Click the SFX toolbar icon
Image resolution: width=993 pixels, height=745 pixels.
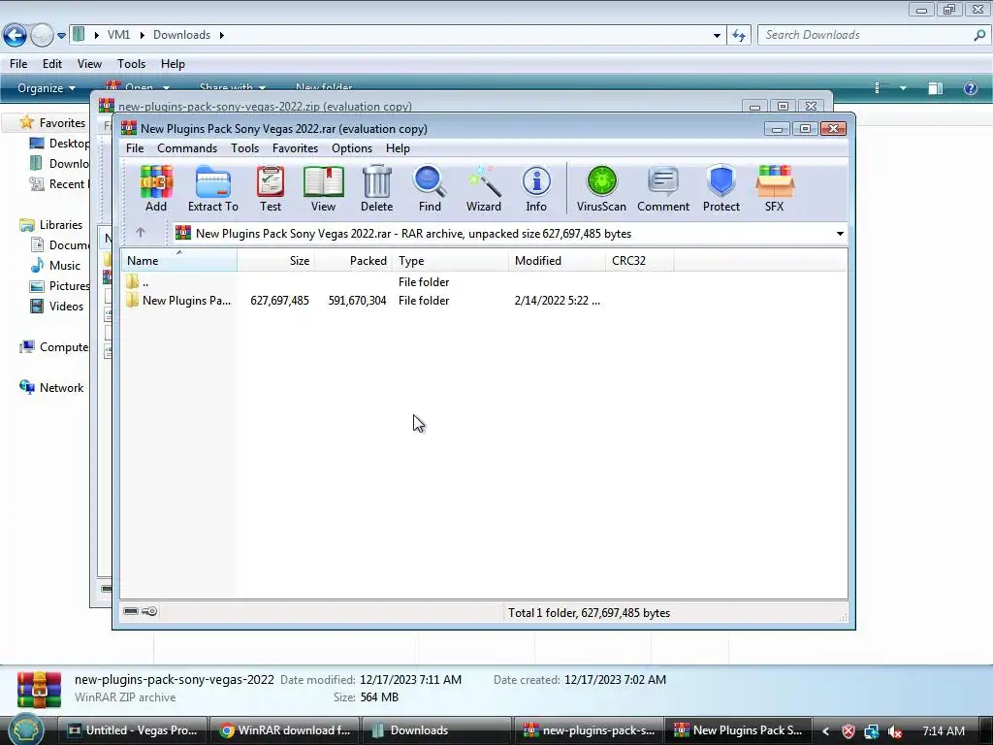[774, 188]
